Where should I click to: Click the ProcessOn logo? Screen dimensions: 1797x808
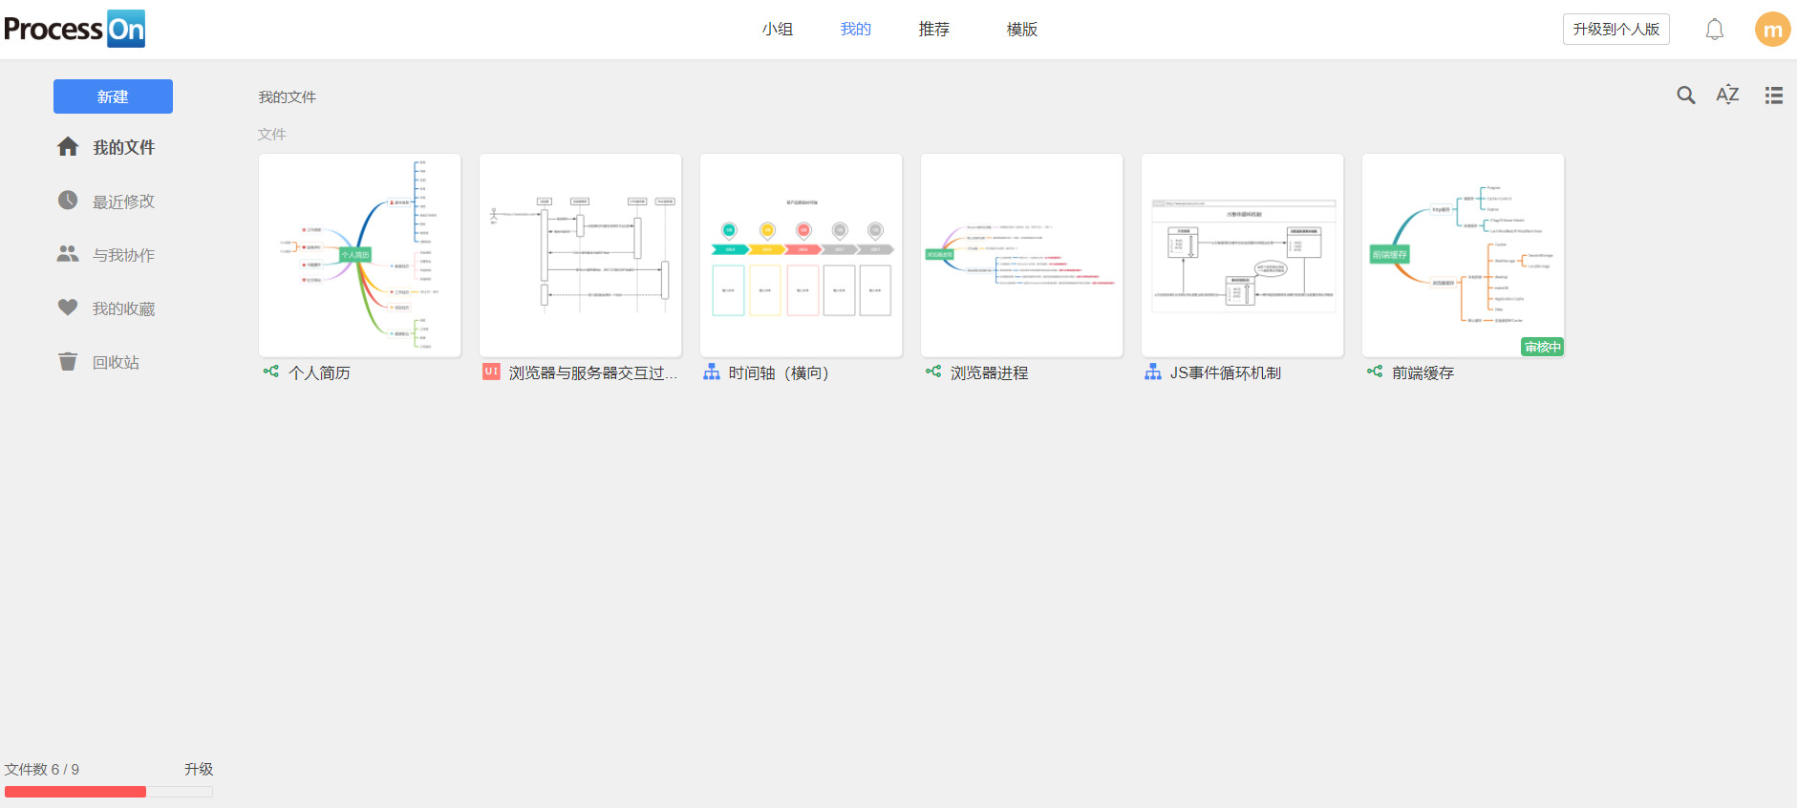[x=75, y=29]
